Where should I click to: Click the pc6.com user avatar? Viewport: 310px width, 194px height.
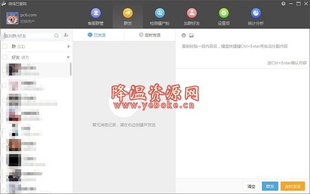12,18
